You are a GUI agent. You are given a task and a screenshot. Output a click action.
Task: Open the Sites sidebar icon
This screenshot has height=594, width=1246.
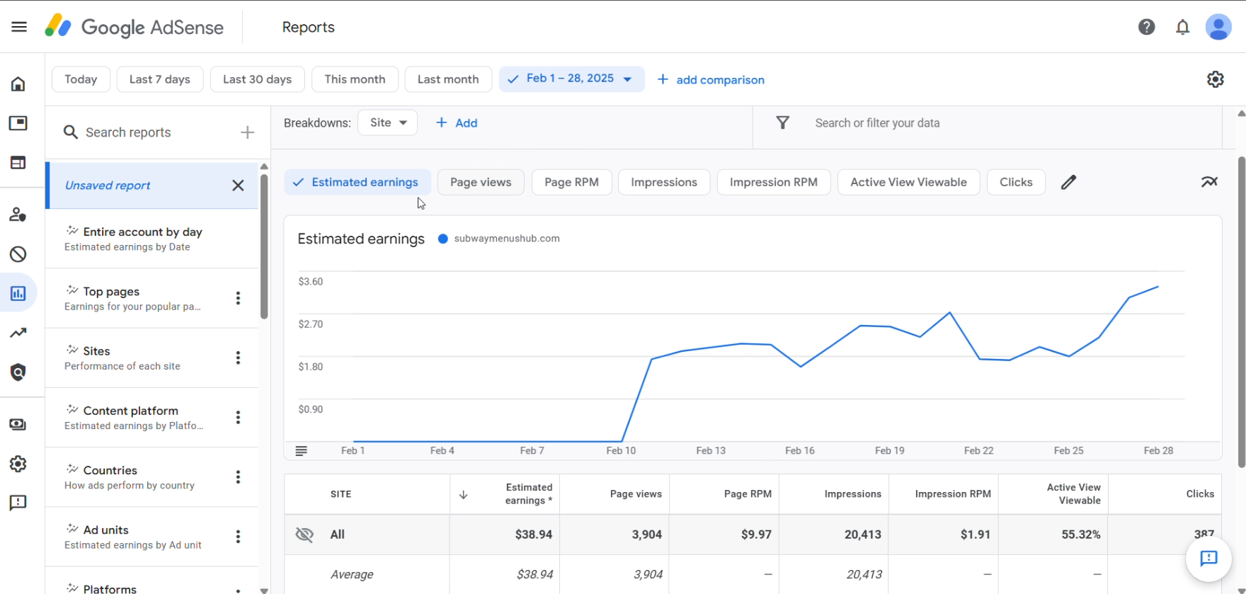18,163
